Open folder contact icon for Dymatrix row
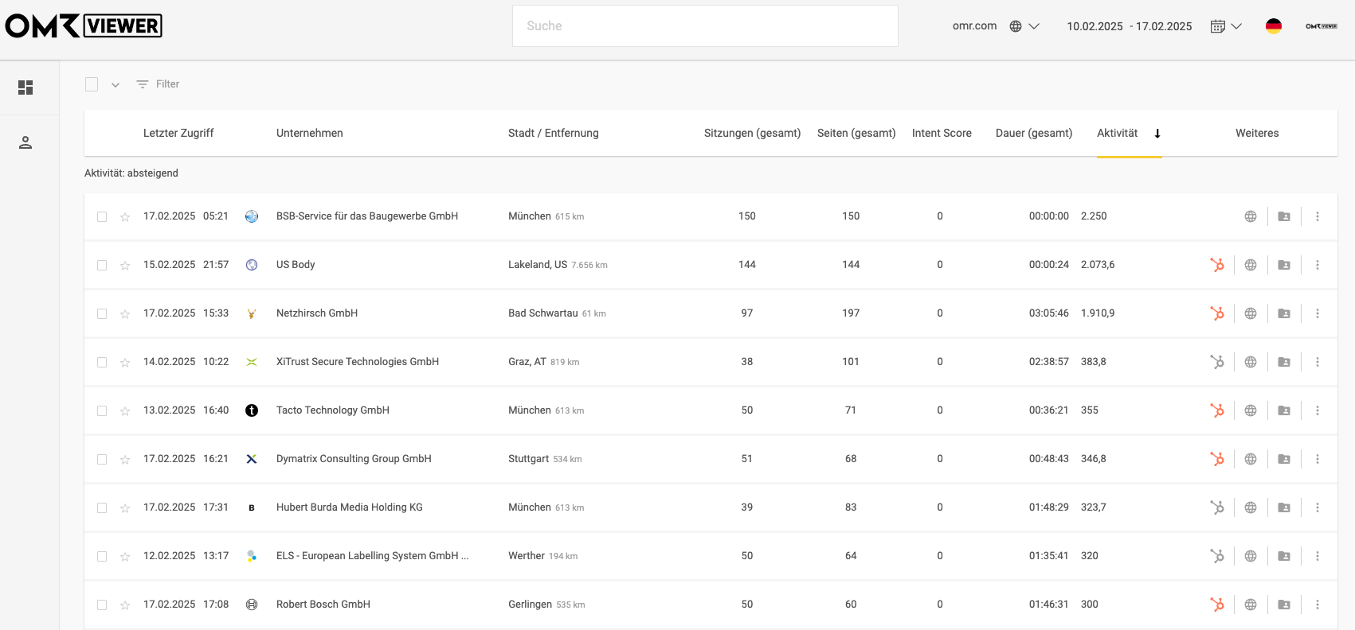 (x=1284, y=459)
